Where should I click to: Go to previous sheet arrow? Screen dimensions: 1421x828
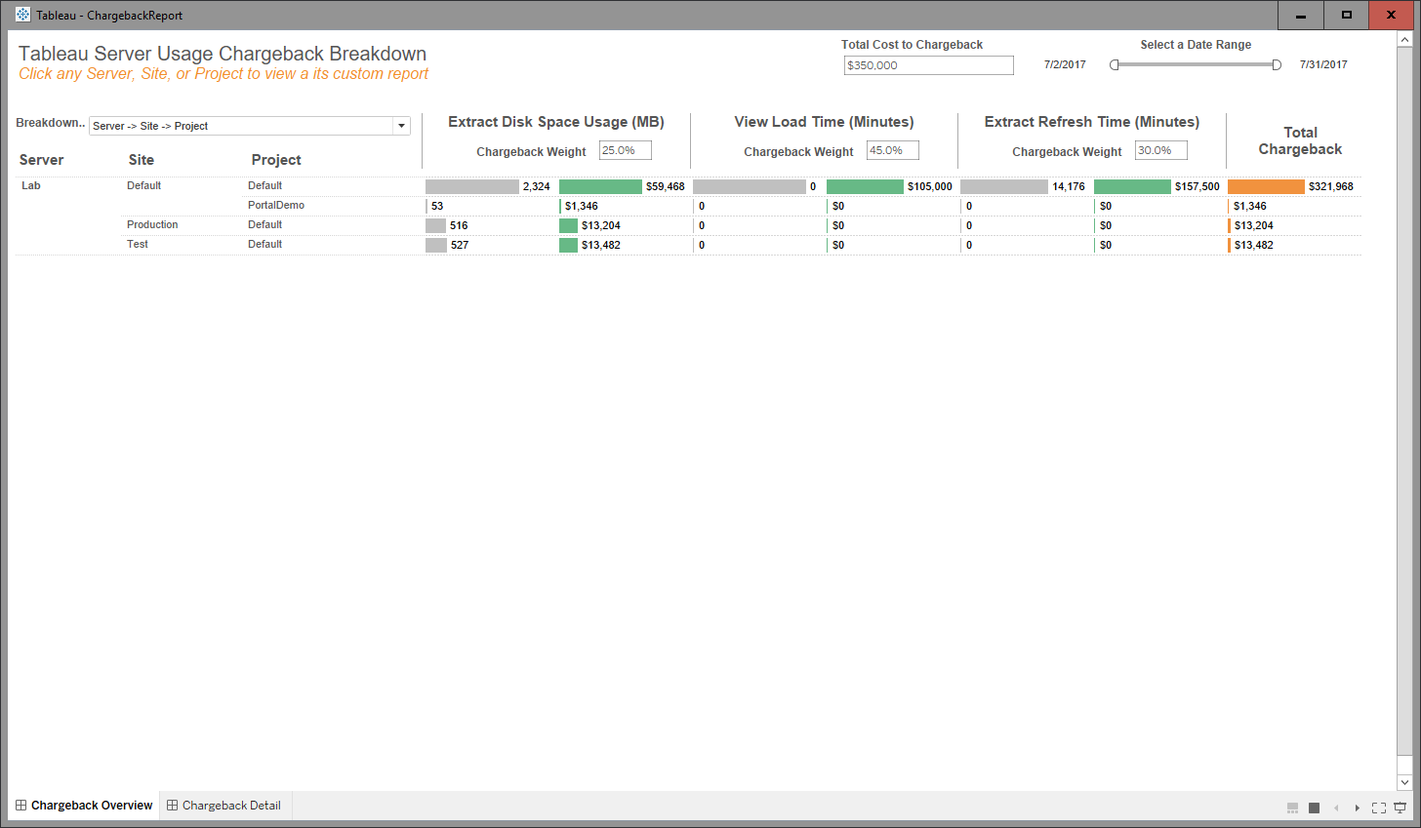tap(1336, 808)
